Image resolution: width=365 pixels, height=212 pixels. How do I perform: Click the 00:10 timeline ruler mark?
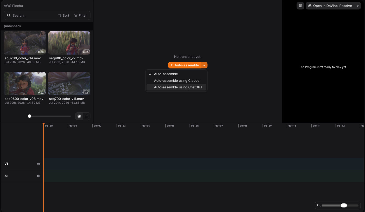[292, 126]
